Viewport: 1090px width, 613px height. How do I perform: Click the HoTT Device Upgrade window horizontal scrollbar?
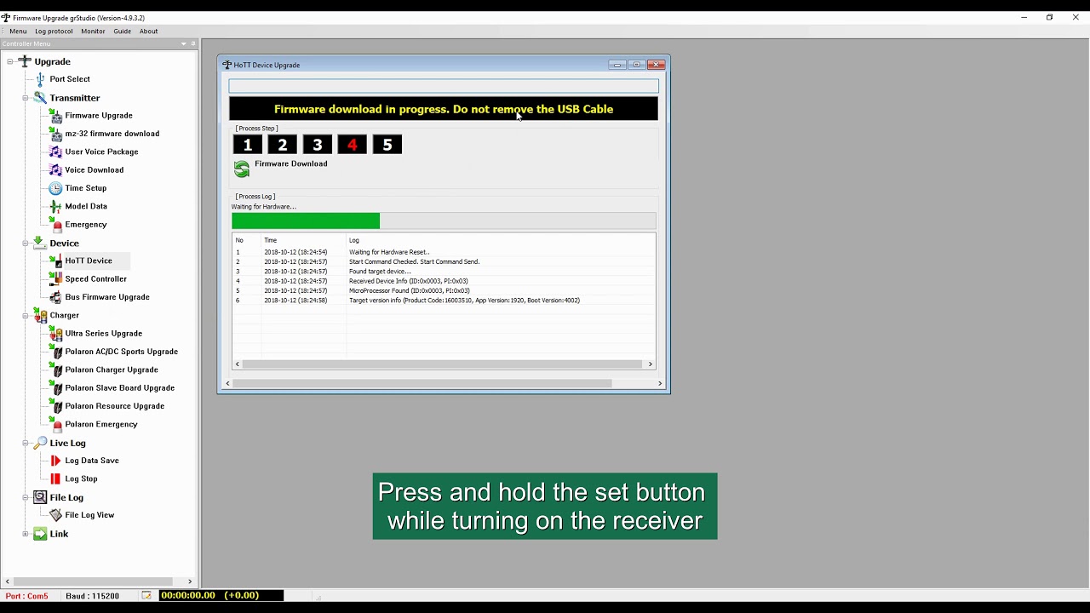[x=444, y=384]
